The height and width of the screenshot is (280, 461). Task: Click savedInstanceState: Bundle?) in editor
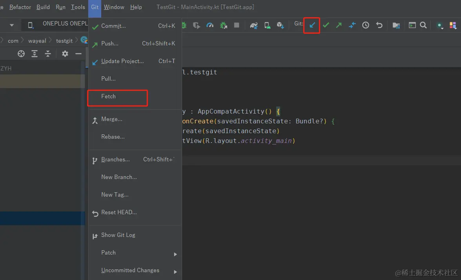pyautogui.click(x=271, y=121)
